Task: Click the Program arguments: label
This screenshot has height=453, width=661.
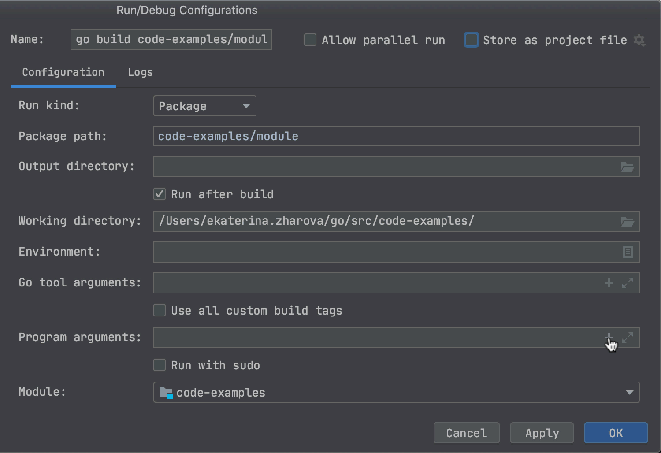Action: [80, 338]
